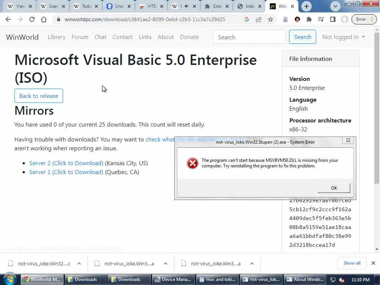This screenshot has height=285, width=380.
Task: Open options for third download item chevron
Action: (252, 263)
